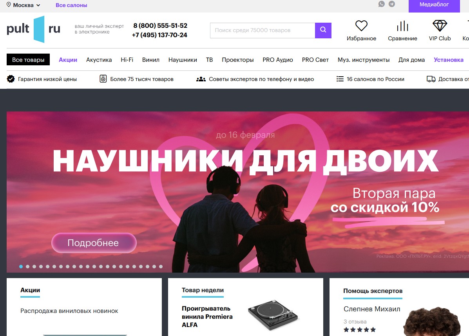The height and width of the screenshot is (336, 469).
Task: Click the list icon by 16 салонов
Action: 340,79
